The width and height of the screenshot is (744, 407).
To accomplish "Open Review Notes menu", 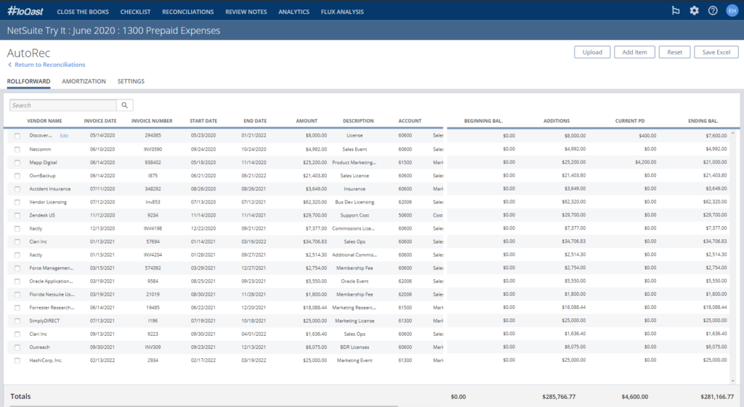I will [x=246, y=12].
